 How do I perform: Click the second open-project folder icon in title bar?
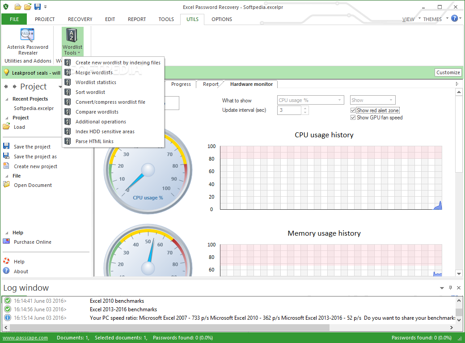point(28,7)
